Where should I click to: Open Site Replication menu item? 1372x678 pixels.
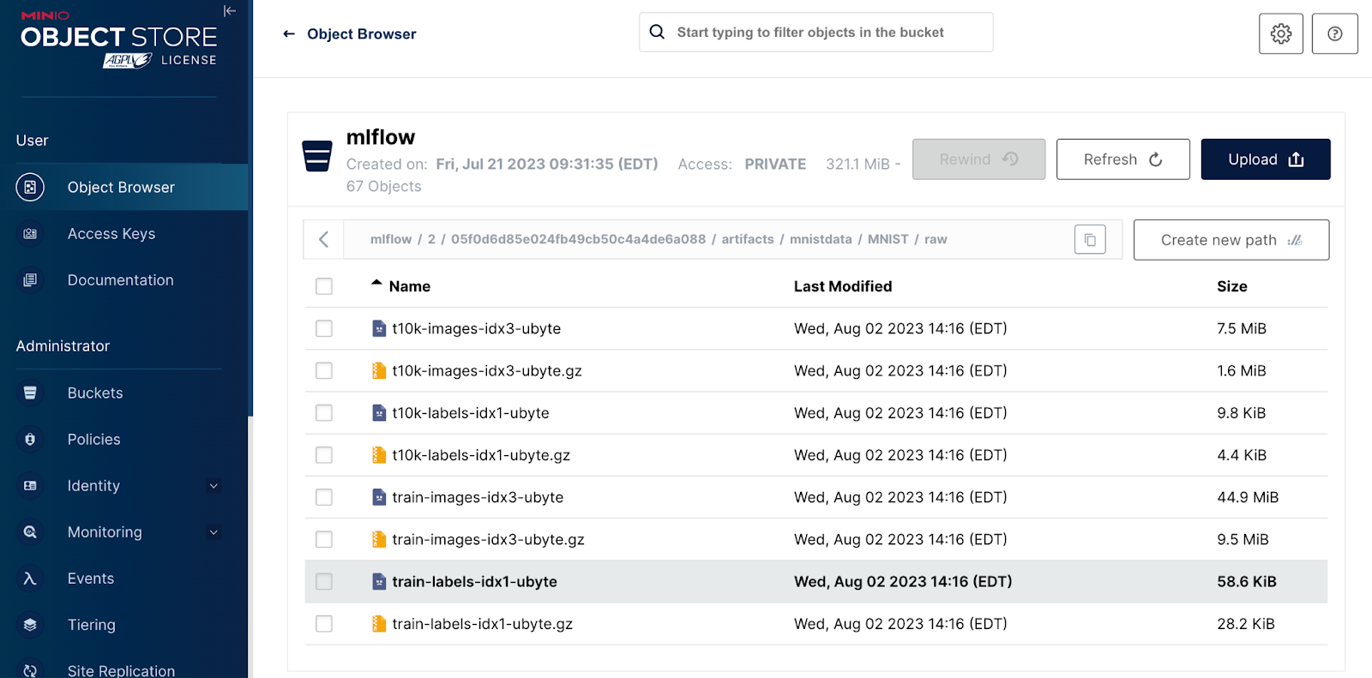coord(120,670)
